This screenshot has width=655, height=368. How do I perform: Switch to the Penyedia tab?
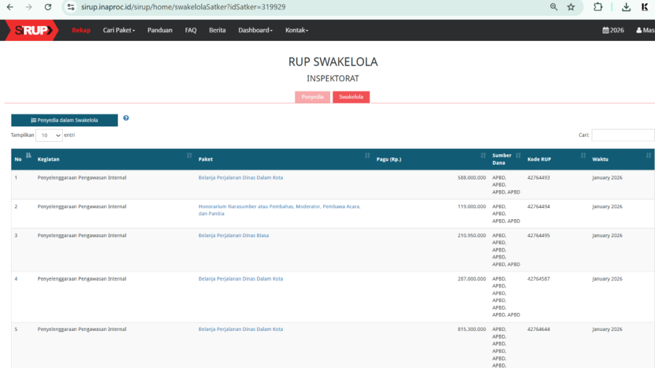point(313,97)
